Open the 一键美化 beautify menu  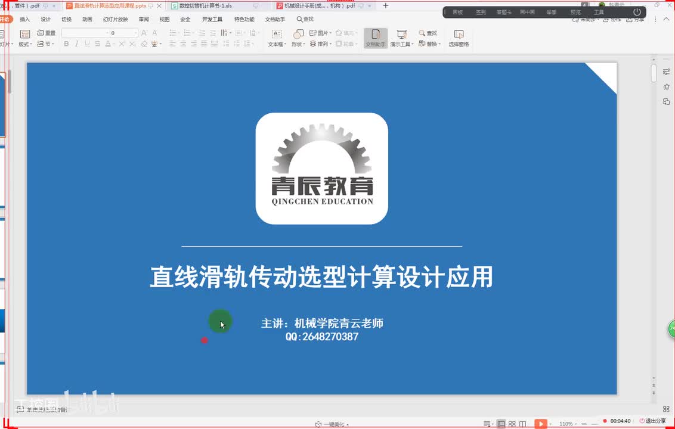332,425
